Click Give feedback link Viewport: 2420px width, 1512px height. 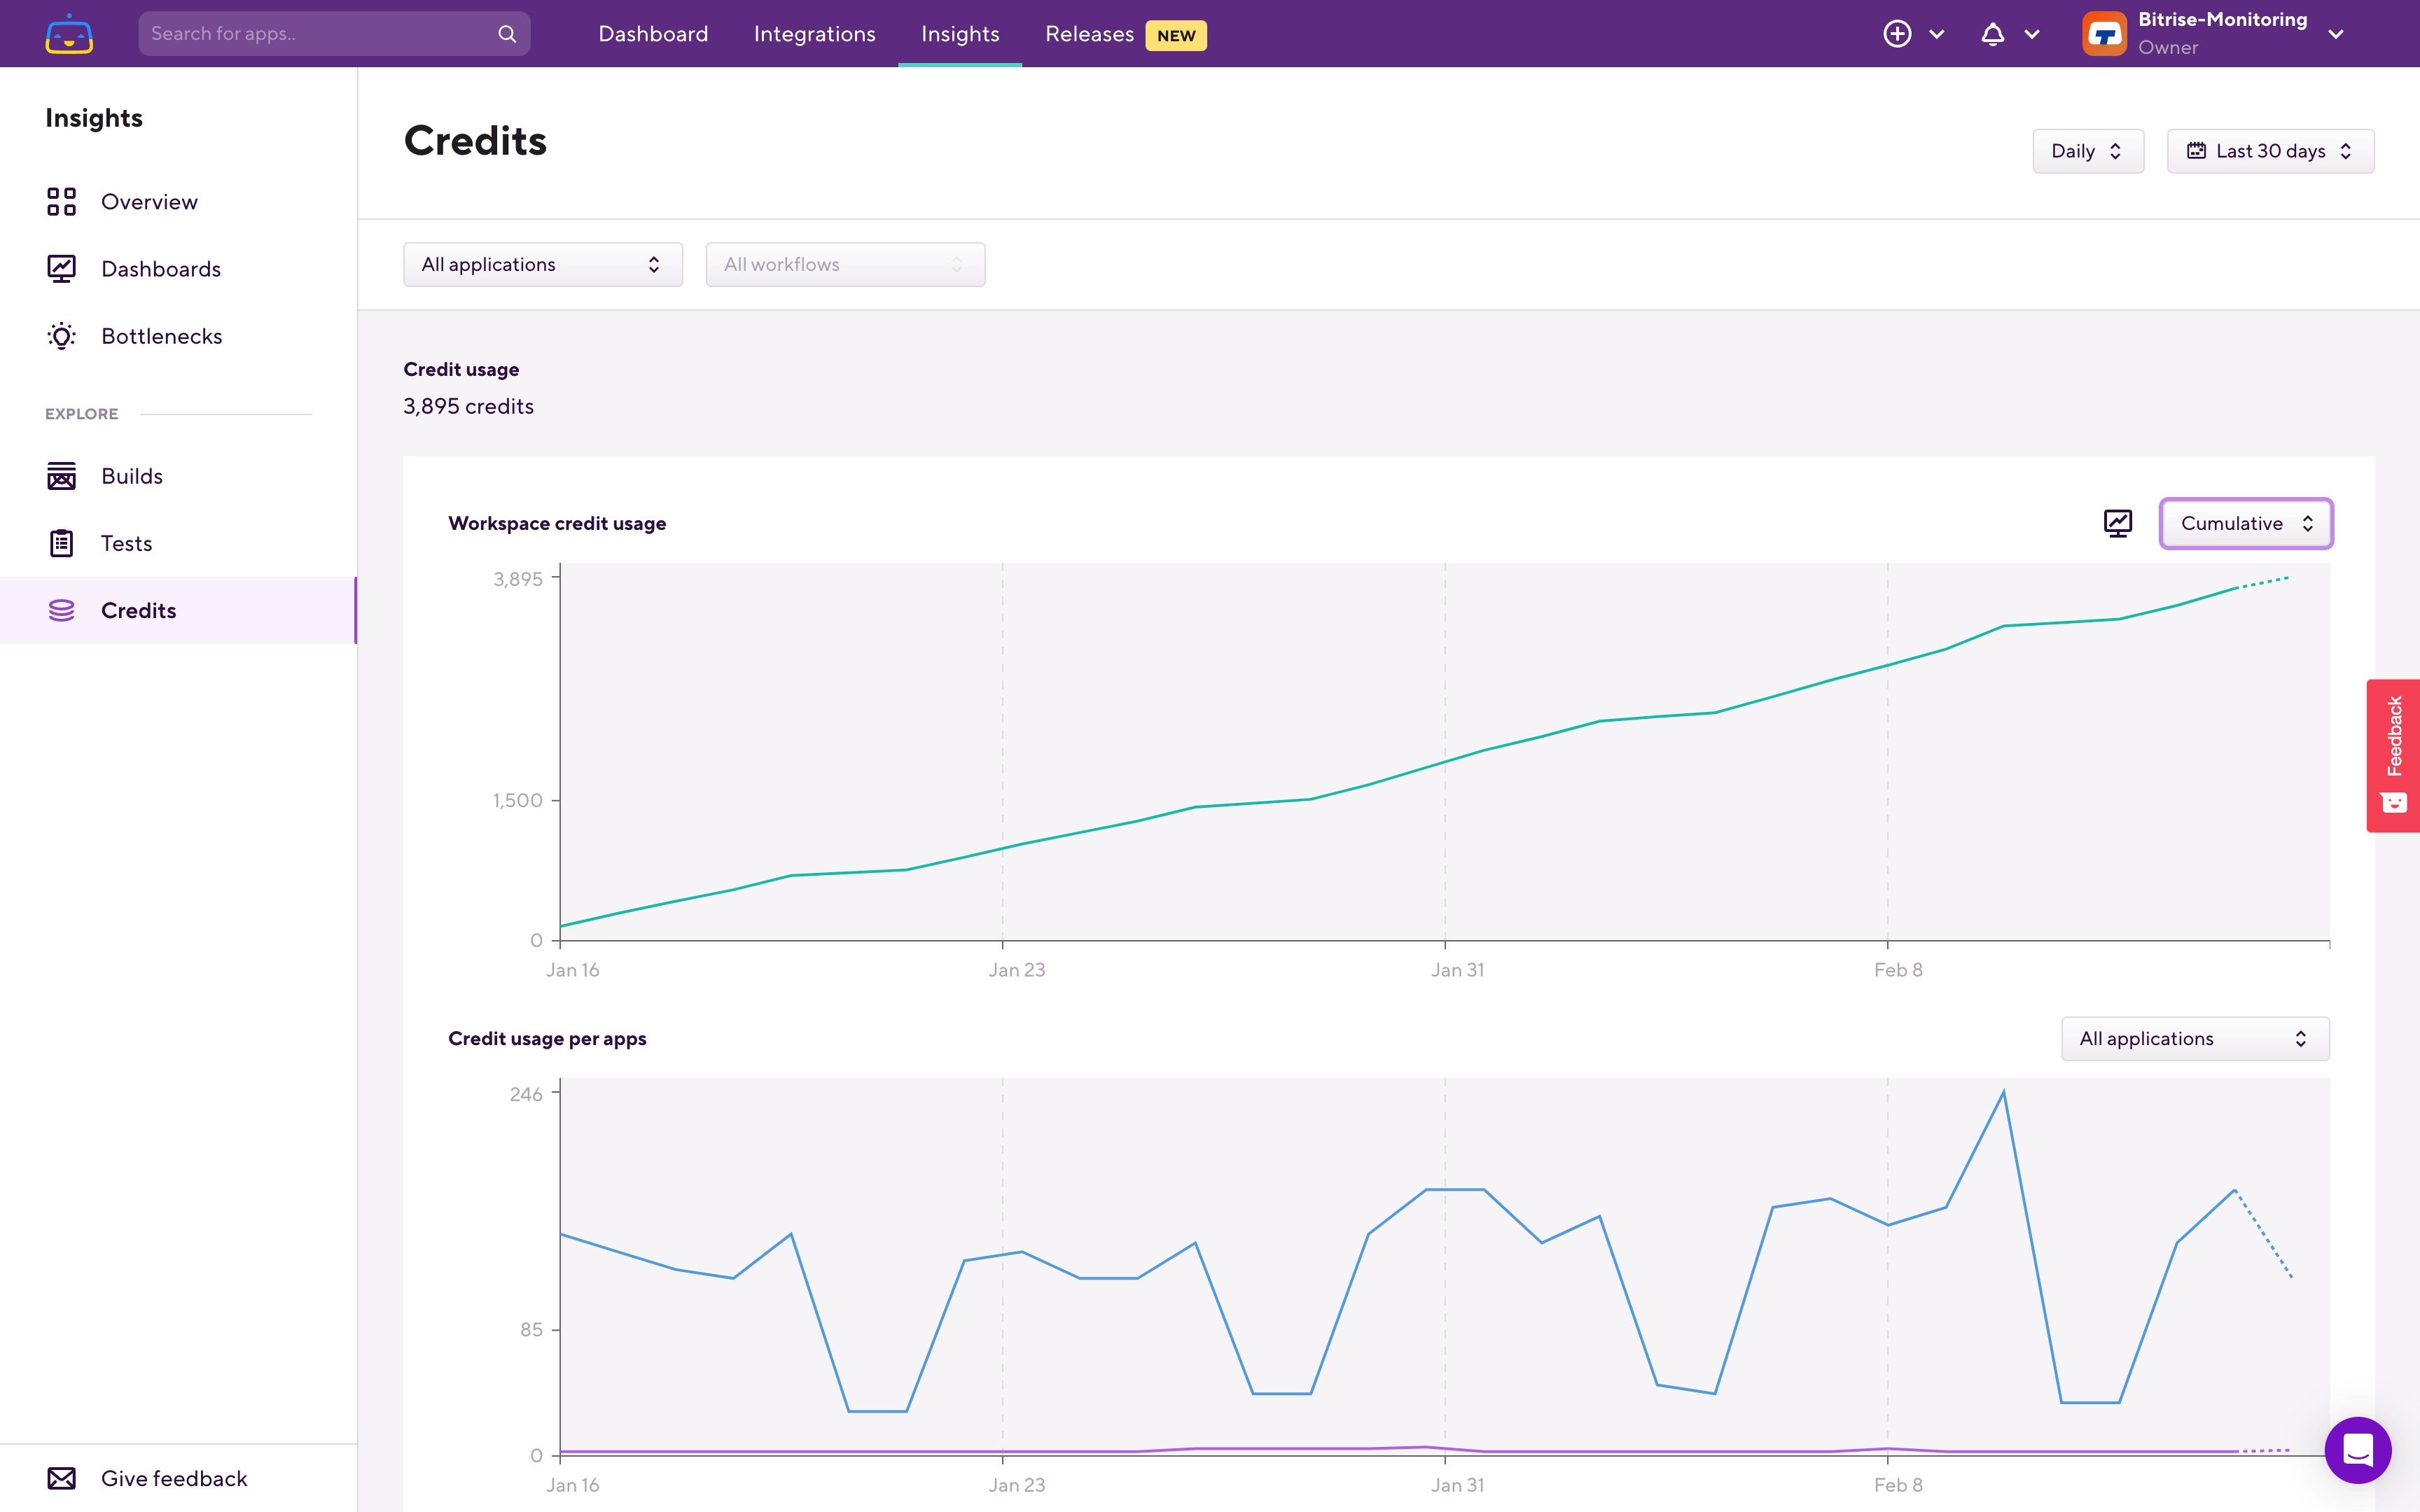[x=173, y=1478]
